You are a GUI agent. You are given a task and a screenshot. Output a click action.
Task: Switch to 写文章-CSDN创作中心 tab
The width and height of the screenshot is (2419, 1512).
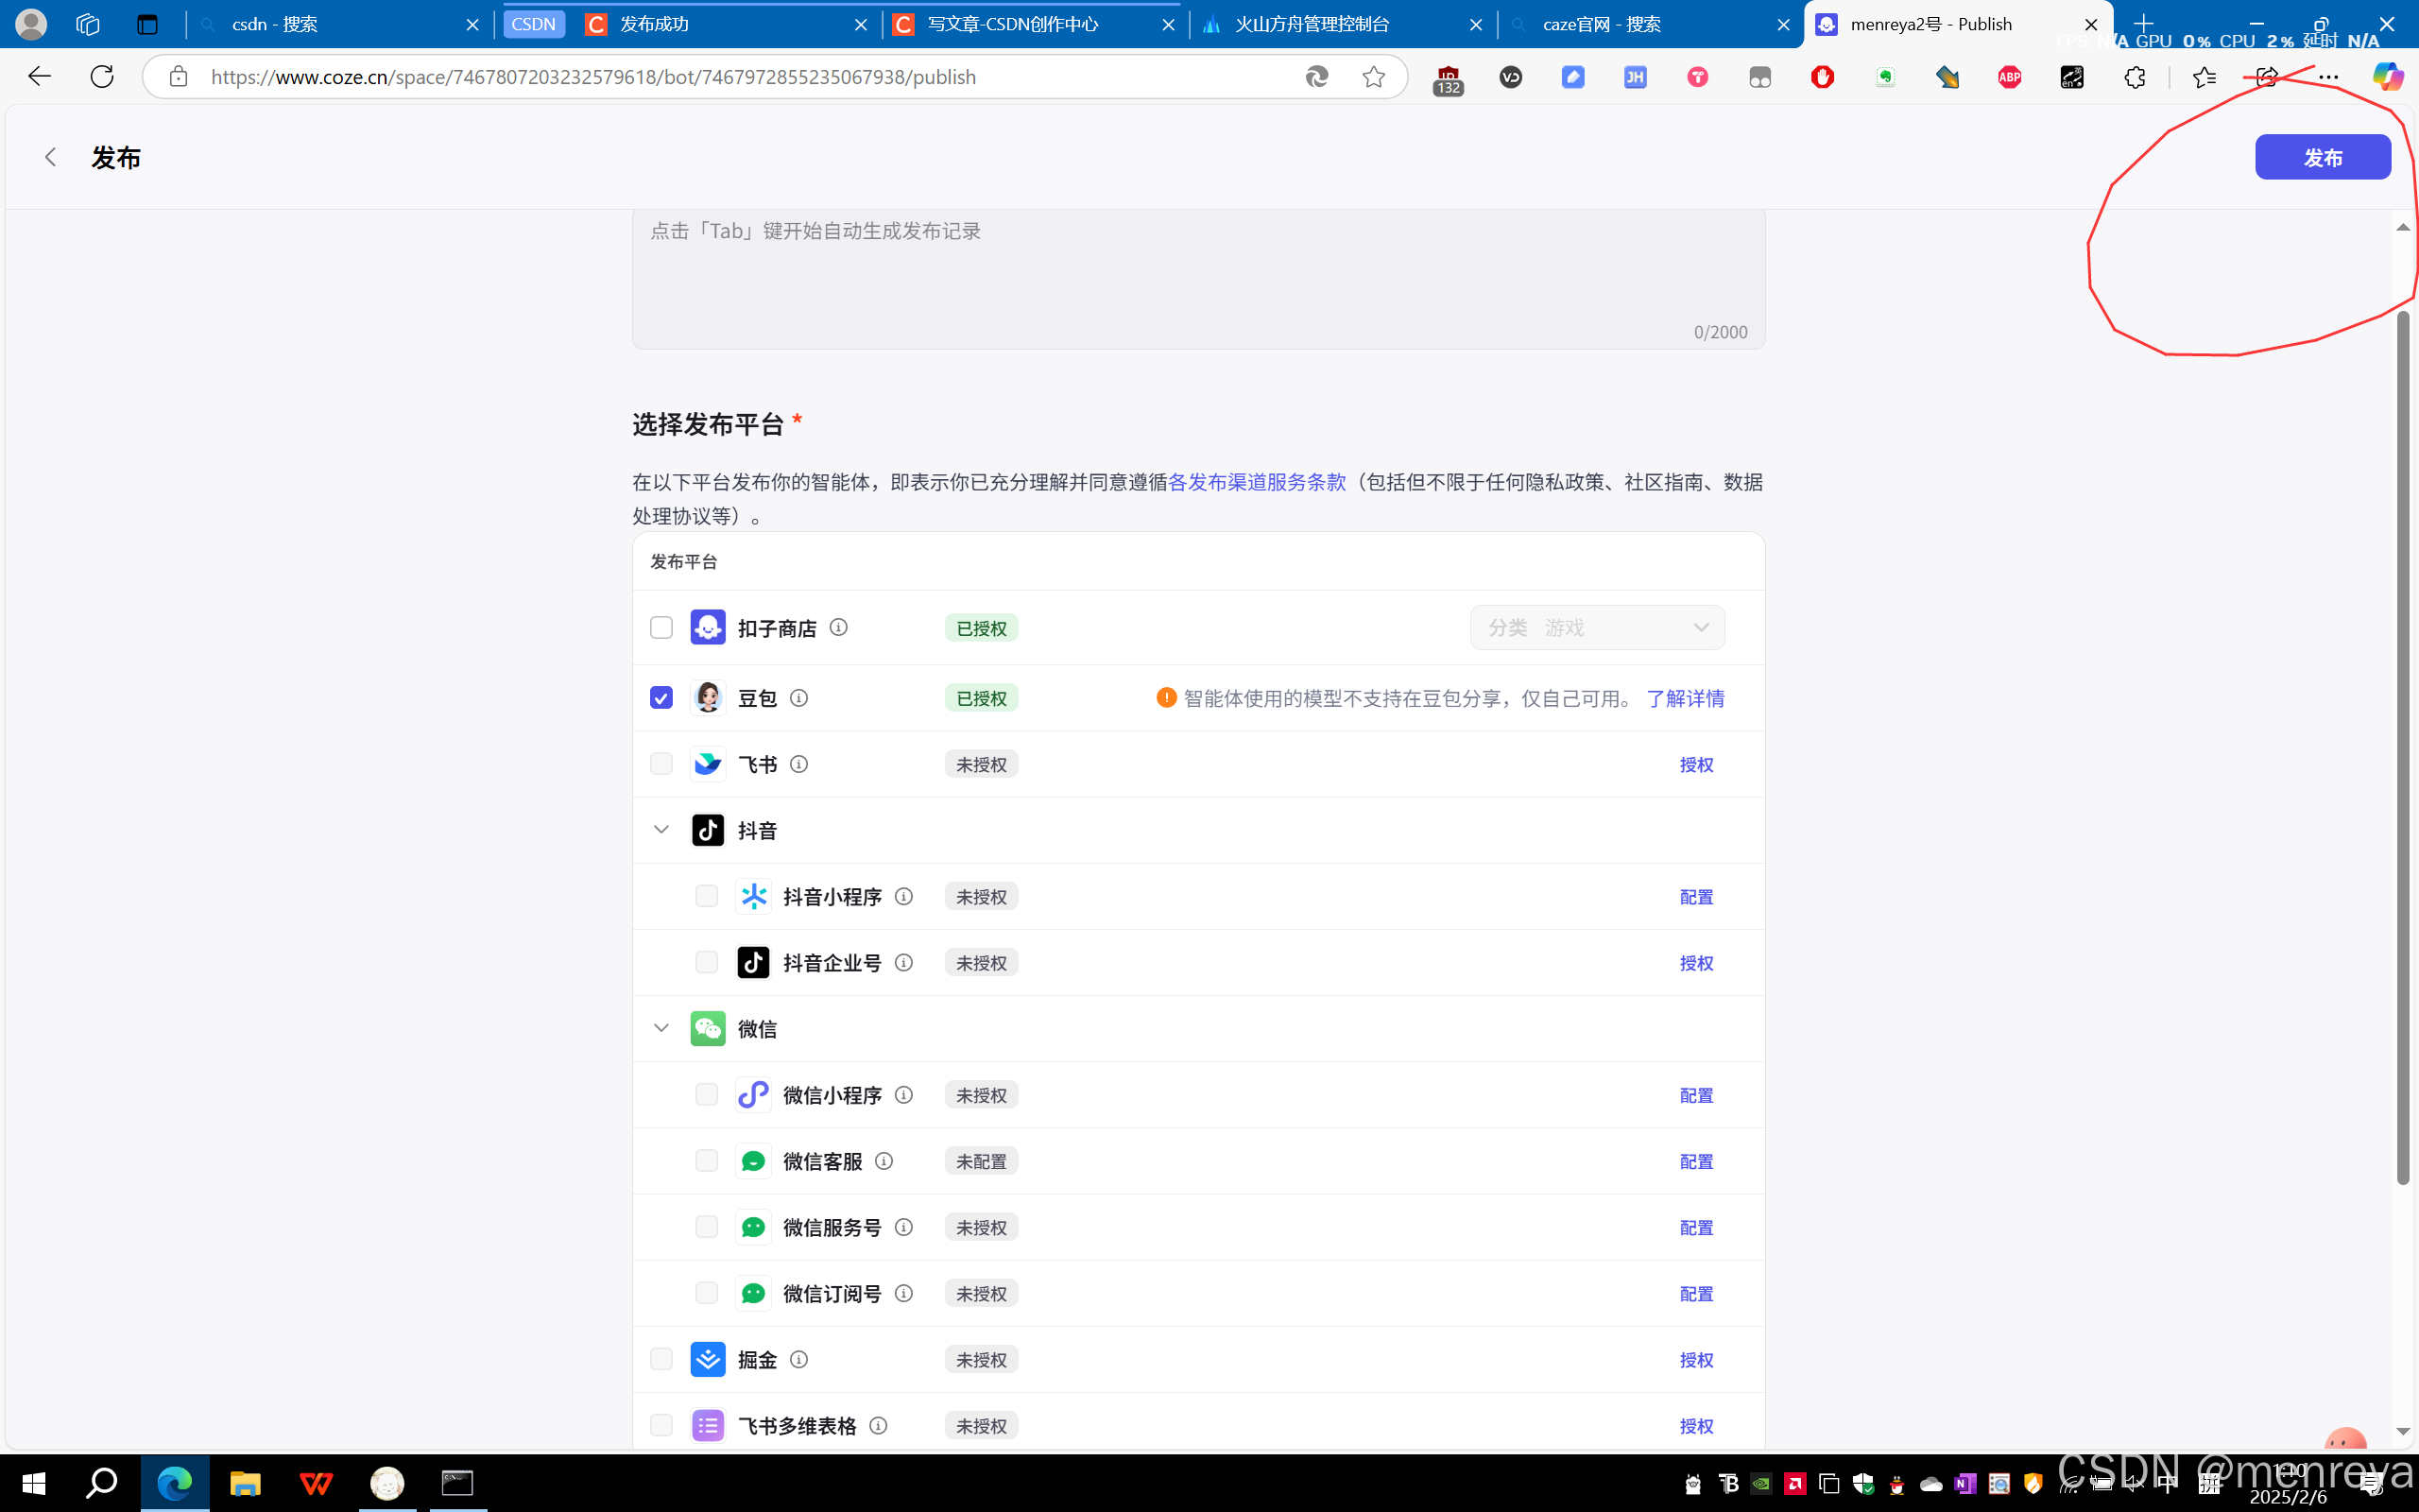1013,24
